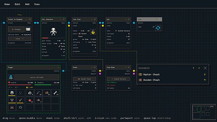217x122 pixels.
Task: Click the player green stamina bar
Action: click(47, 85)
